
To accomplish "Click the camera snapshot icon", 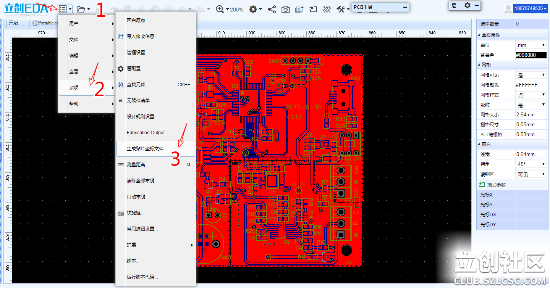I will click(286, 9).
